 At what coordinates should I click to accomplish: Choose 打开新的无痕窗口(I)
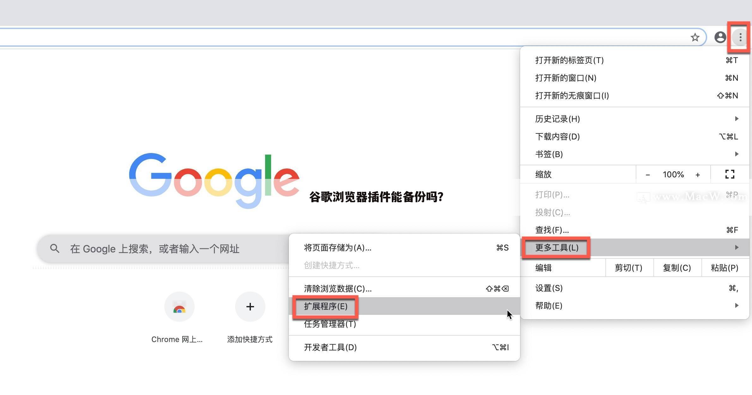point(635,96)
